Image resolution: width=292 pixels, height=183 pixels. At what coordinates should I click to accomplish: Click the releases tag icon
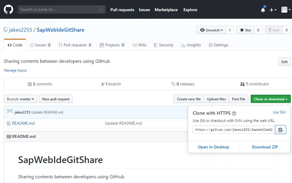point(173,84)
